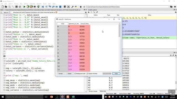Open the Run menu
This screenshot has width=177, height=99.
pyautogui.click(x=21, y=4)
